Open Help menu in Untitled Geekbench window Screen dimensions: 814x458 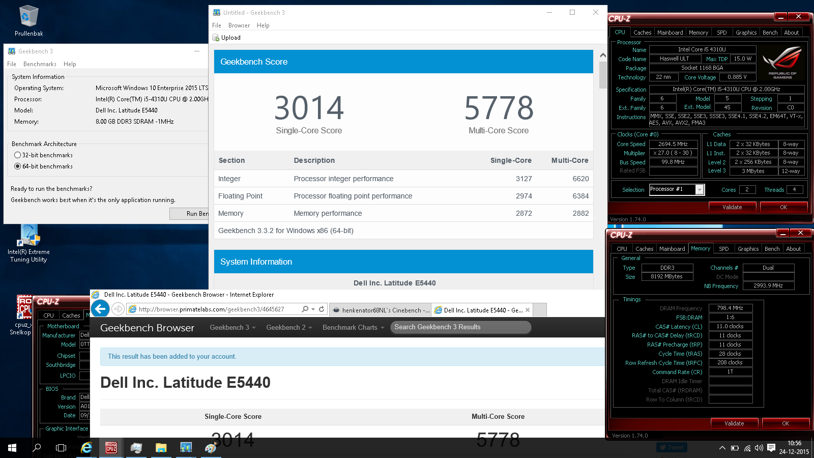point(263,25)
